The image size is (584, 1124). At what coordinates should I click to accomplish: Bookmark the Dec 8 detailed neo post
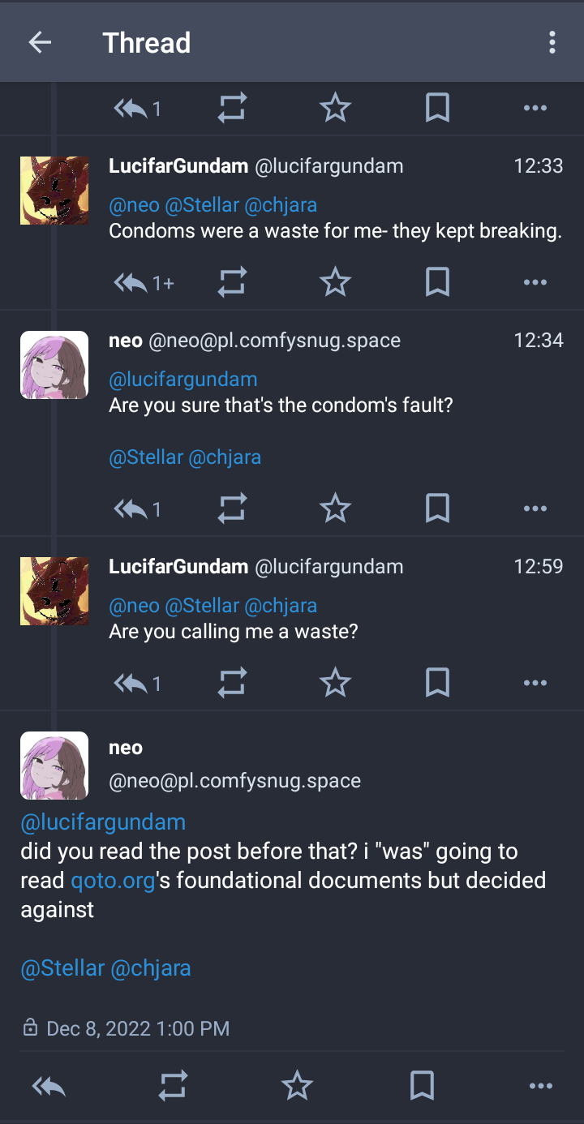pyautogui.click(x=422, y=1086)
